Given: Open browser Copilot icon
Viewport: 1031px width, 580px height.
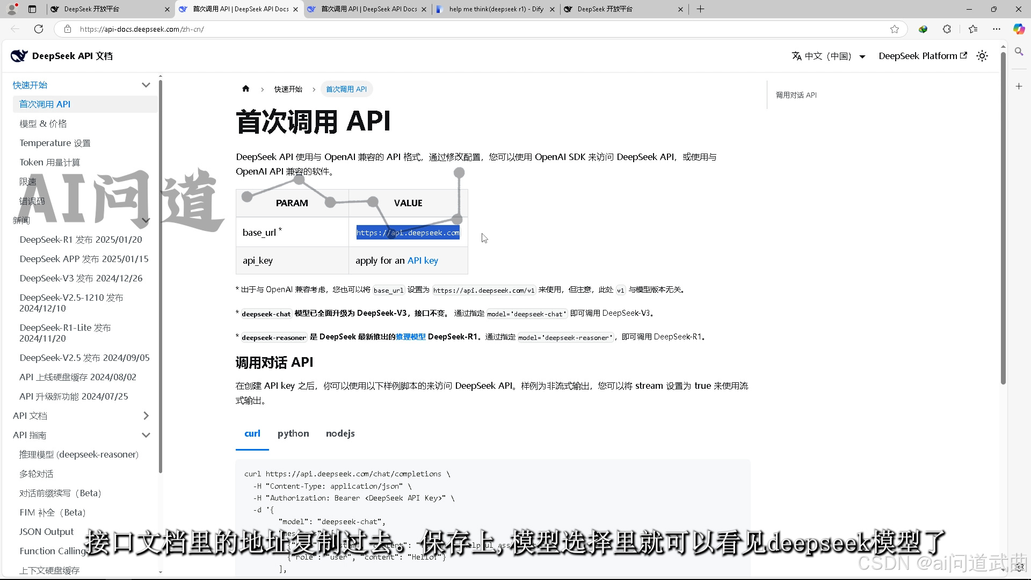Looking at the screenshot, I should point(1019,29).
